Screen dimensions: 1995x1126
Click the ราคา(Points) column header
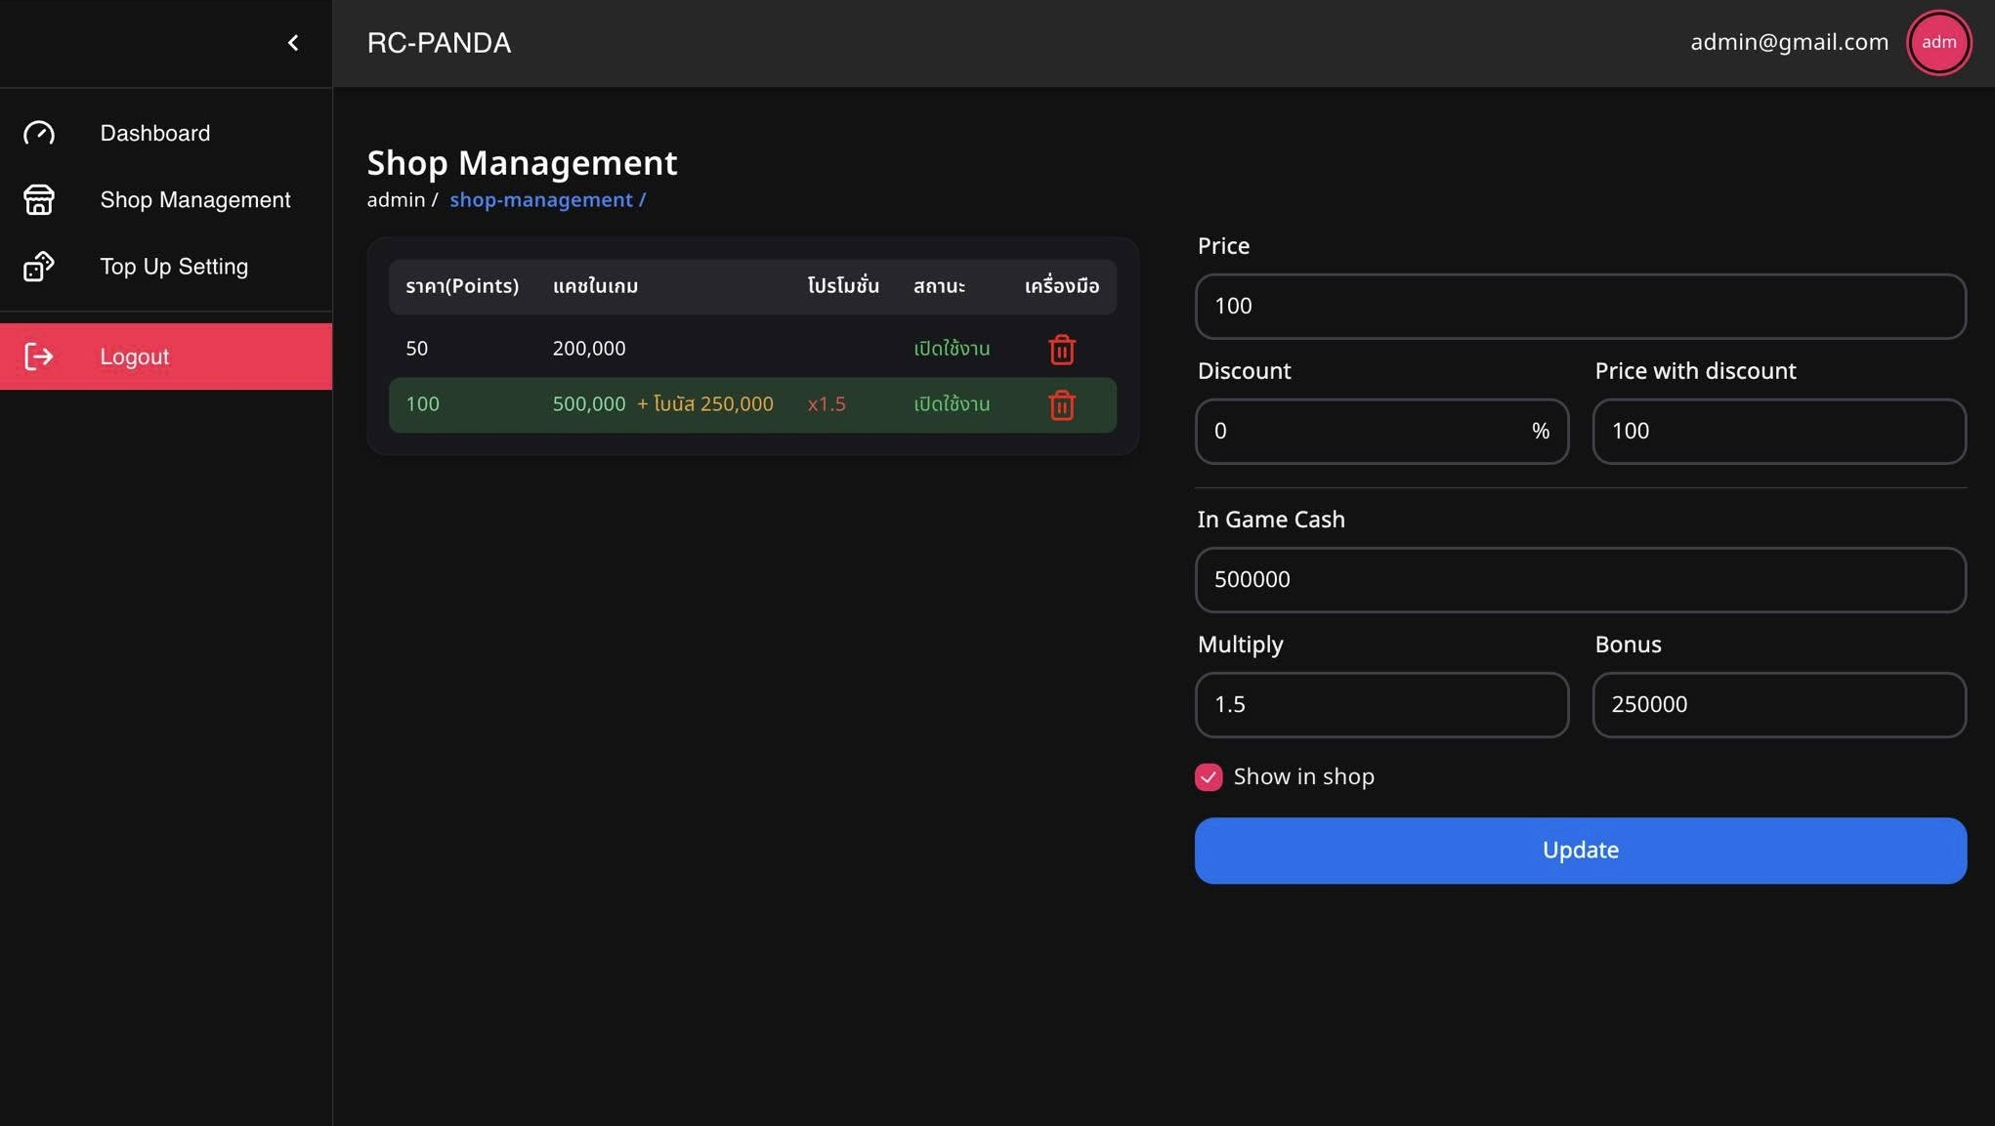coord(462,286)
